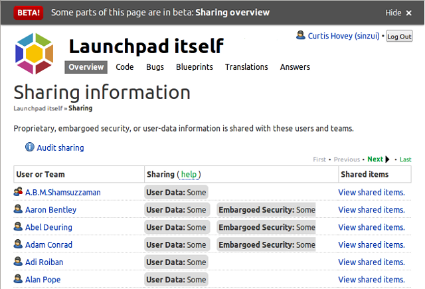
Task: Close the beta banner with the X icon
Action: tap(409, 13)
